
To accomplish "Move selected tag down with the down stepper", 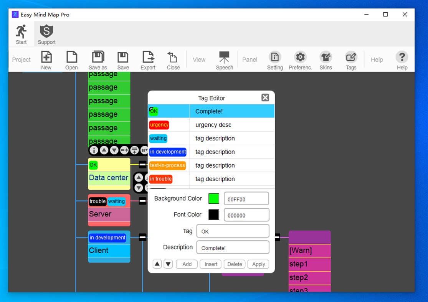I will 168,264.
